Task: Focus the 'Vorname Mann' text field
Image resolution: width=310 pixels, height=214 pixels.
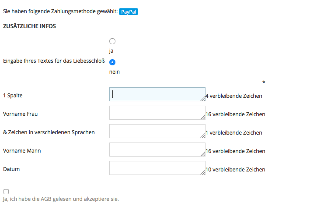Action: pos(157,150)
